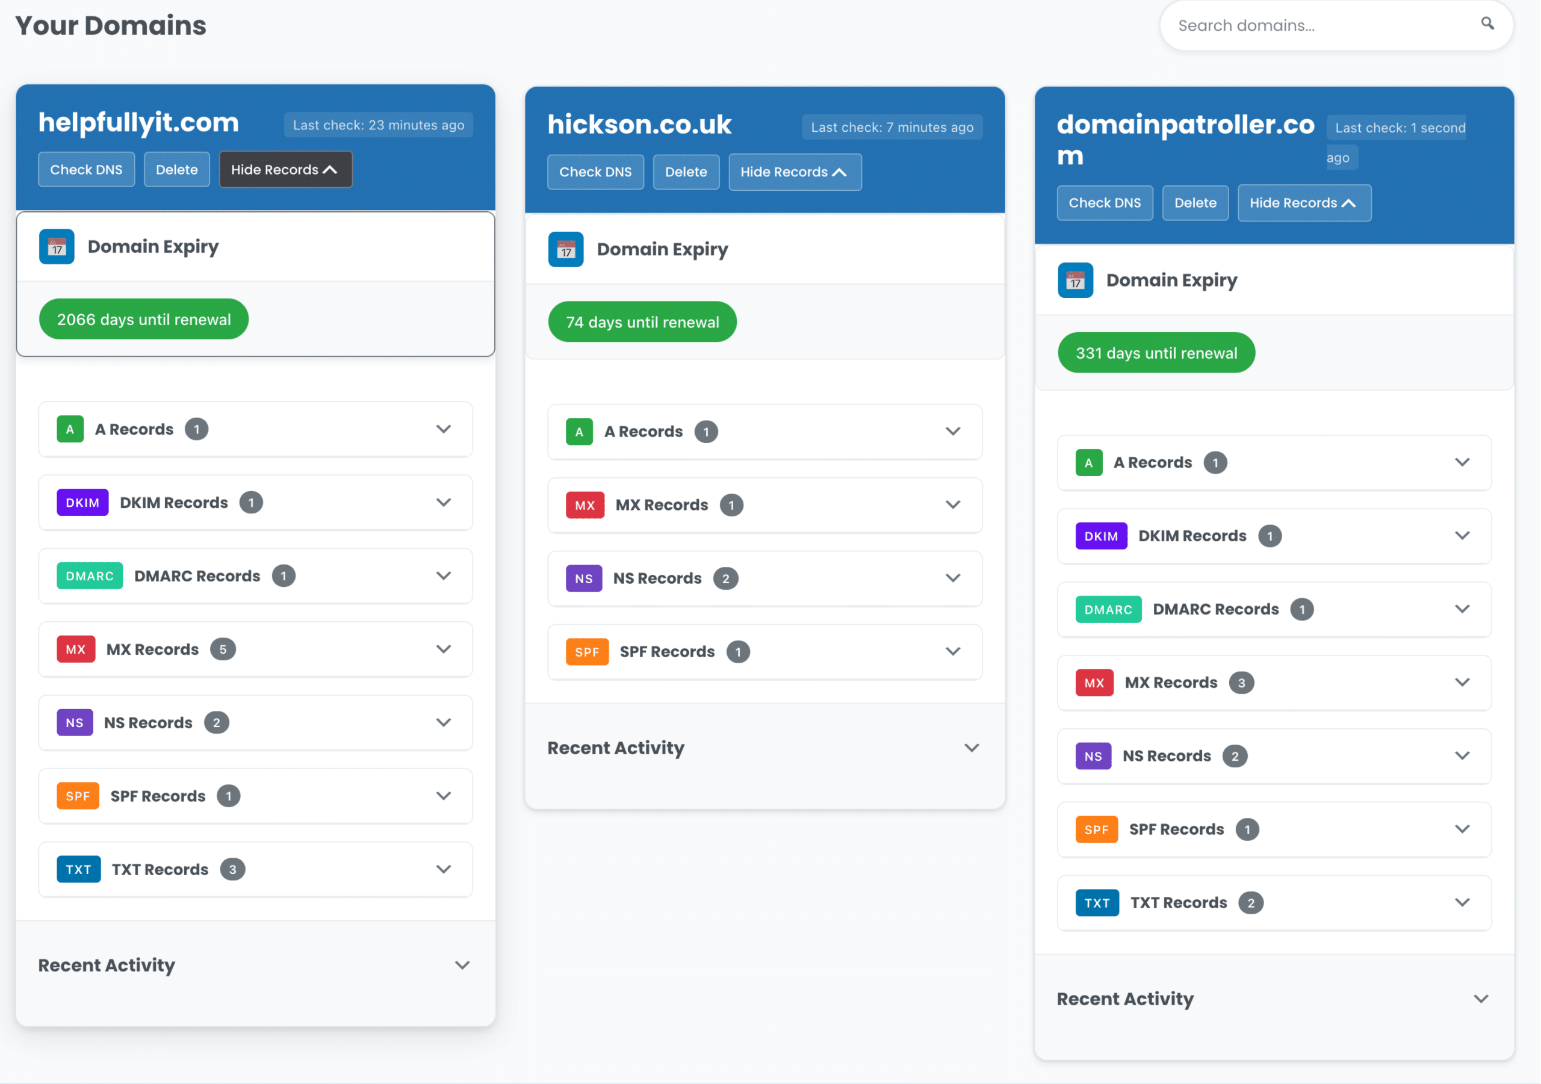Click the red MX badge under helpfullyit.com
Screen dimensions: 1541x1084
(x=76, y=649)
